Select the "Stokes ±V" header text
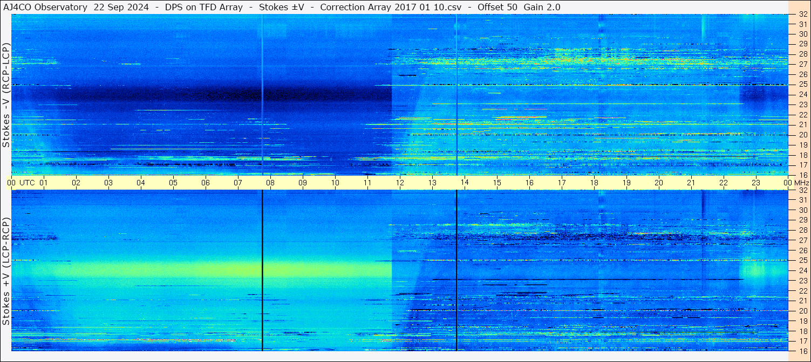811x362 pixels. point(282,7)
